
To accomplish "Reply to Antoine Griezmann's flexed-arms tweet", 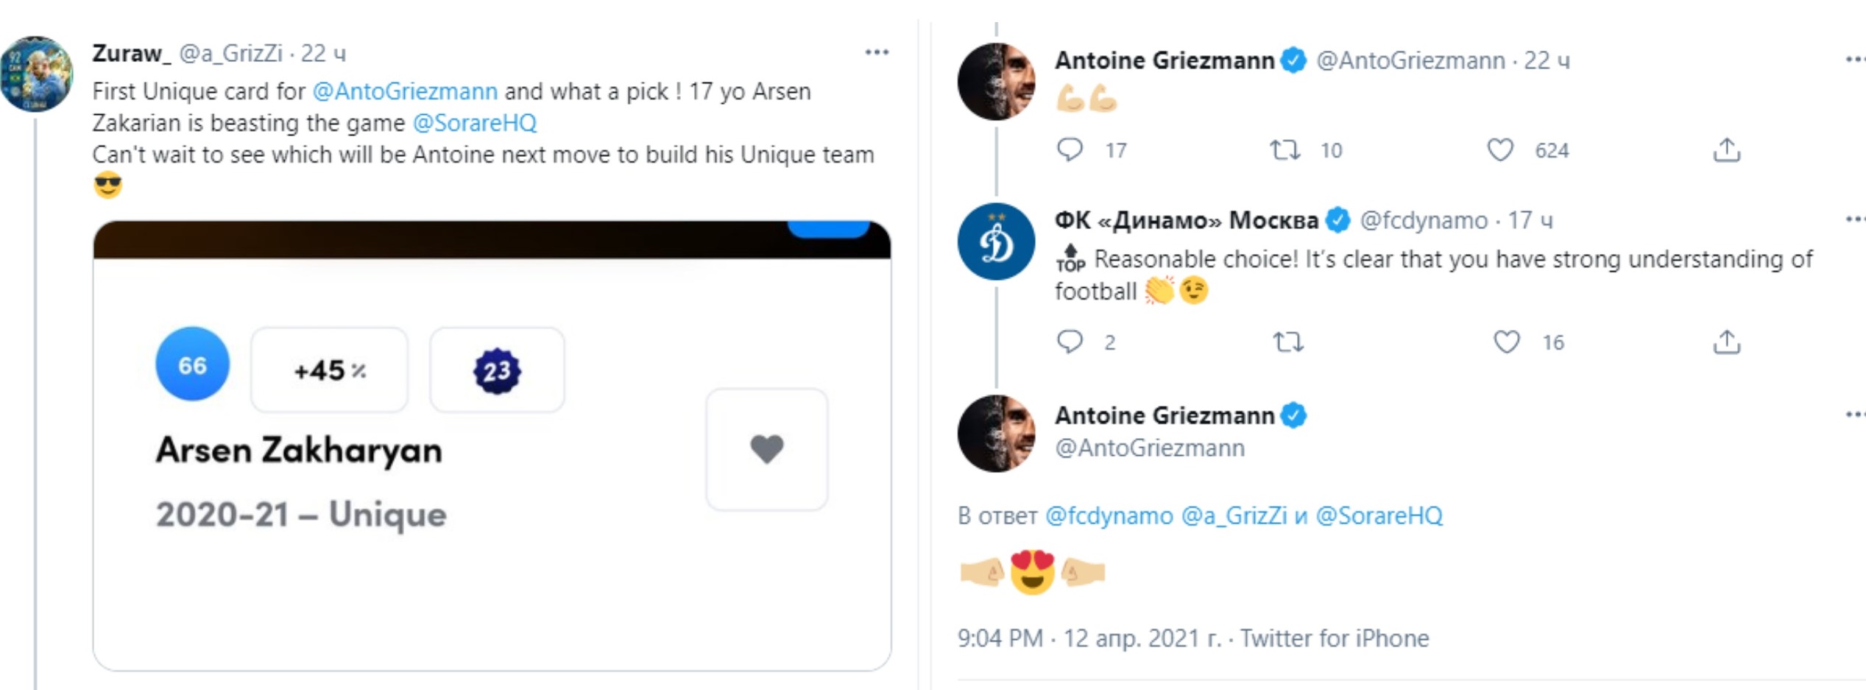I will [1070, 150].
